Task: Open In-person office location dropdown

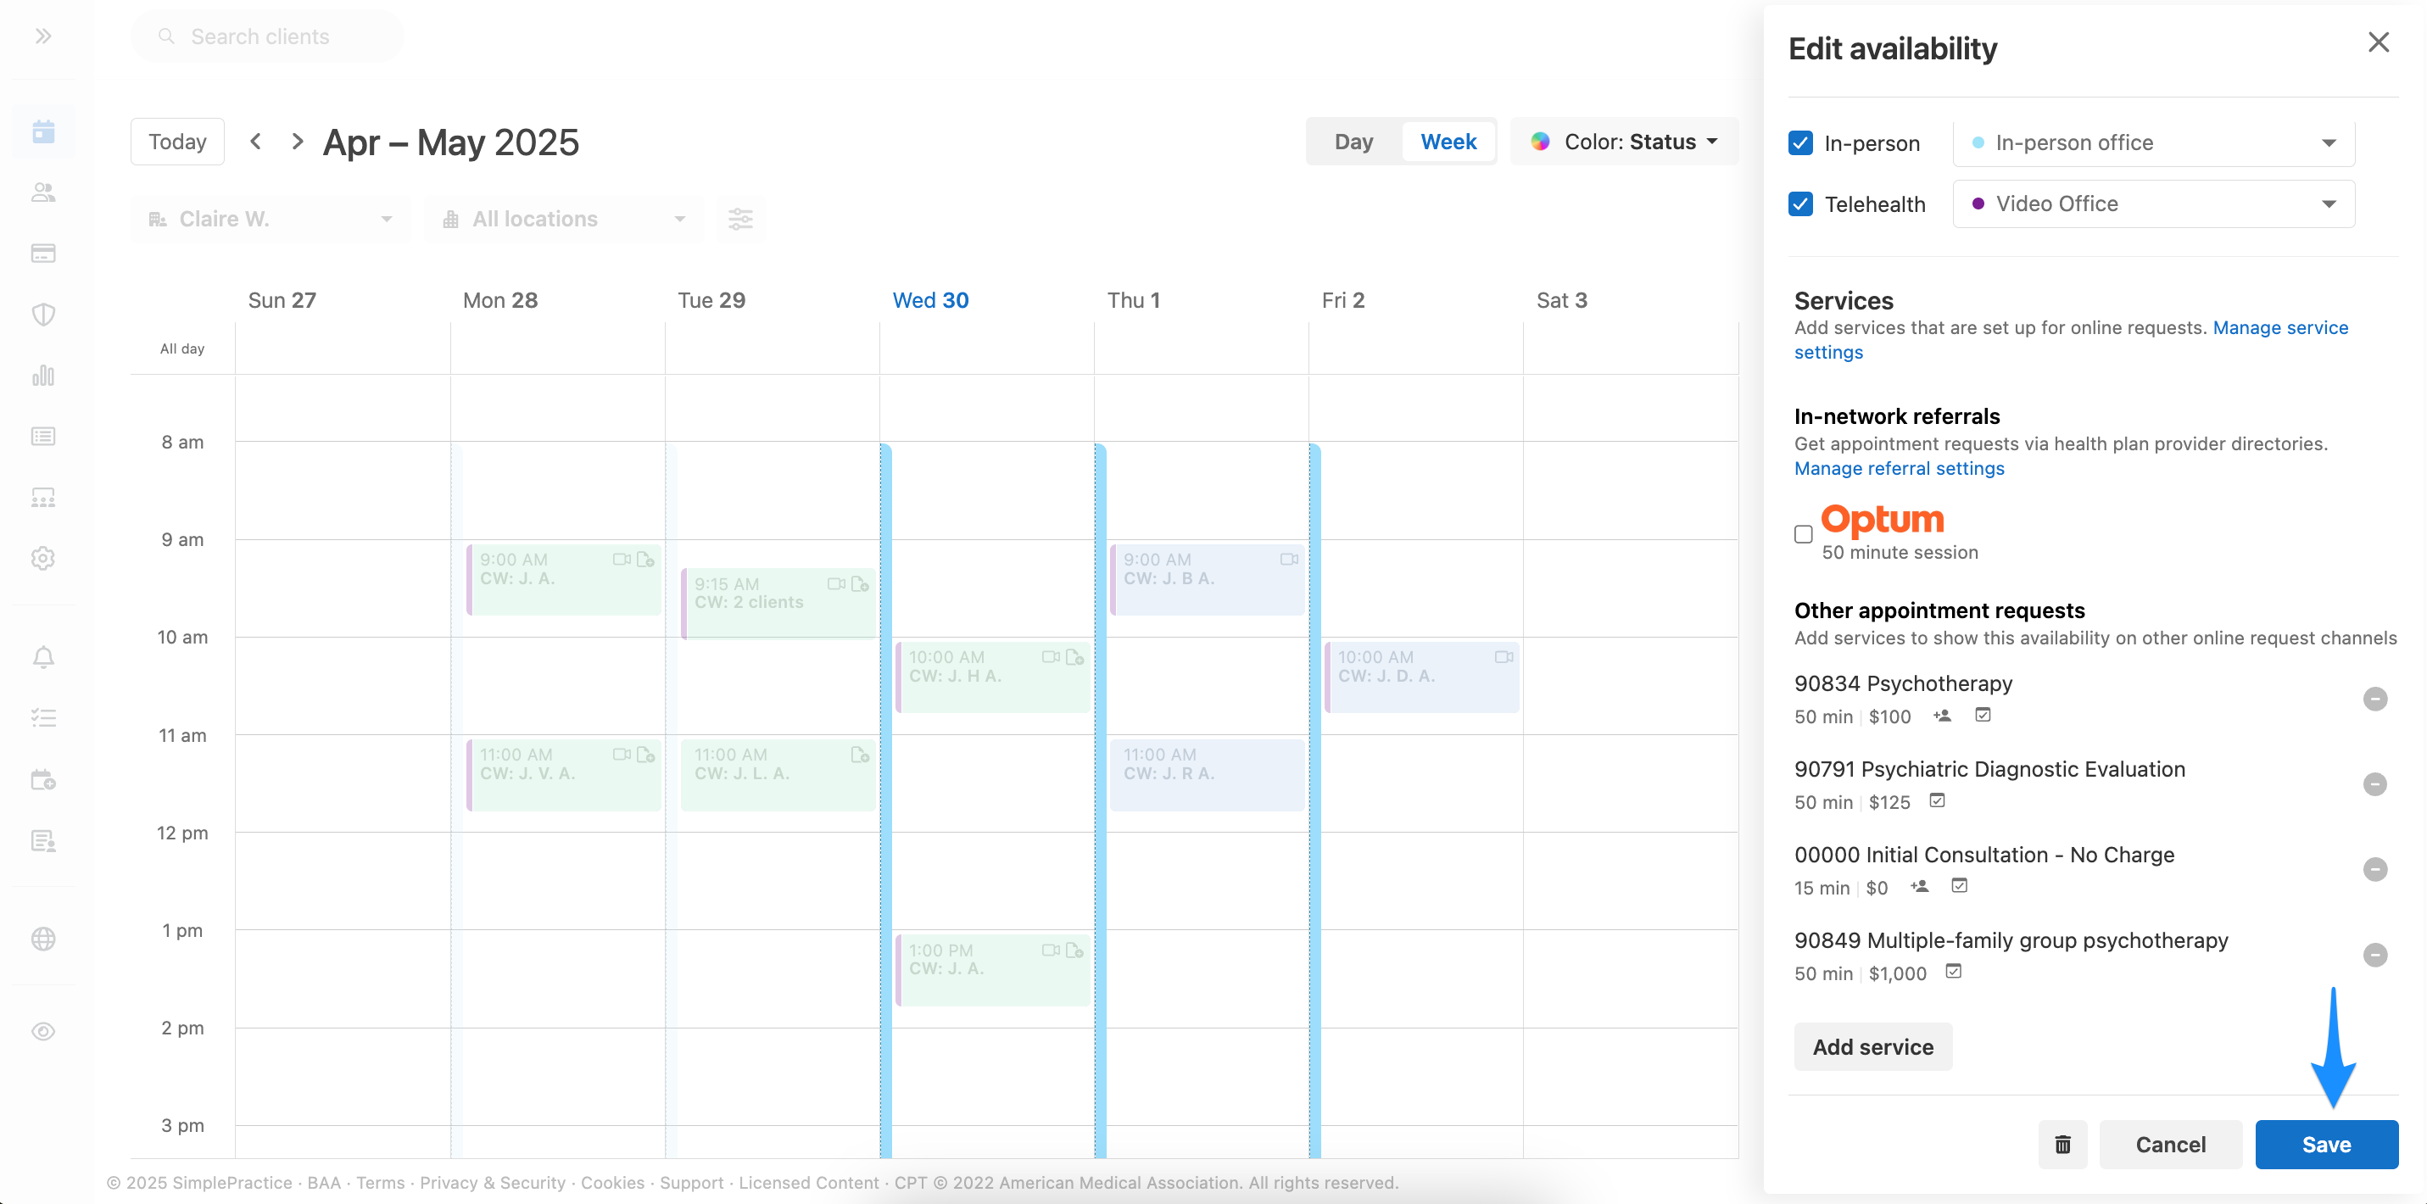Action: click(x=2154, y=143)
